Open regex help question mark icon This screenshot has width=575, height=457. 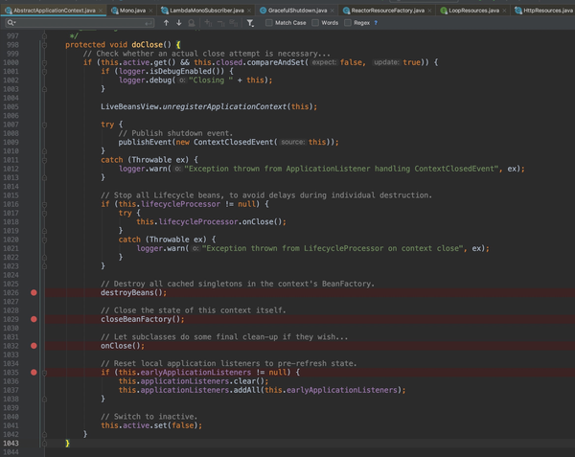tap(375, 22)
